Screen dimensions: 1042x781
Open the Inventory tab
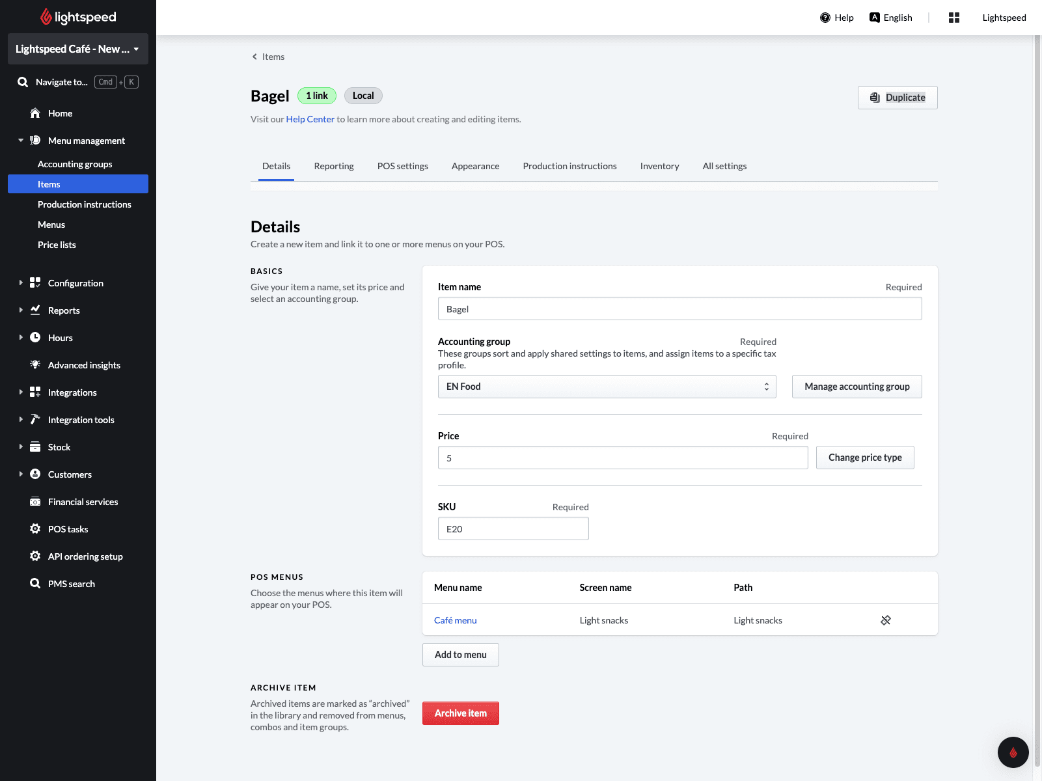pyautogui.click(x=659, y=166)
